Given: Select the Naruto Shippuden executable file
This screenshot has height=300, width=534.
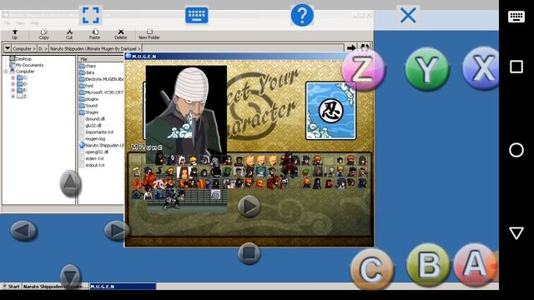Looking at the screenshot, I should 102,145.
